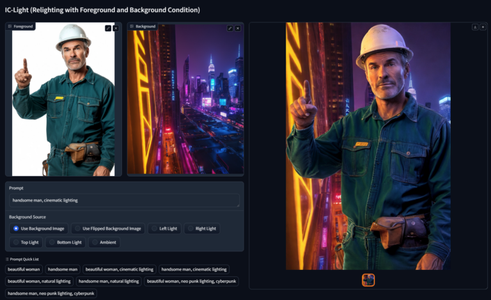Click the Foreground label image icon

pyautogui.click(x=10, y=26)
